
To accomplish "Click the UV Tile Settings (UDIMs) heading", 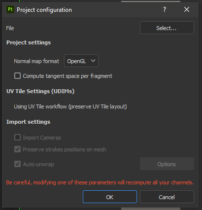I will (x=40, y=91).
